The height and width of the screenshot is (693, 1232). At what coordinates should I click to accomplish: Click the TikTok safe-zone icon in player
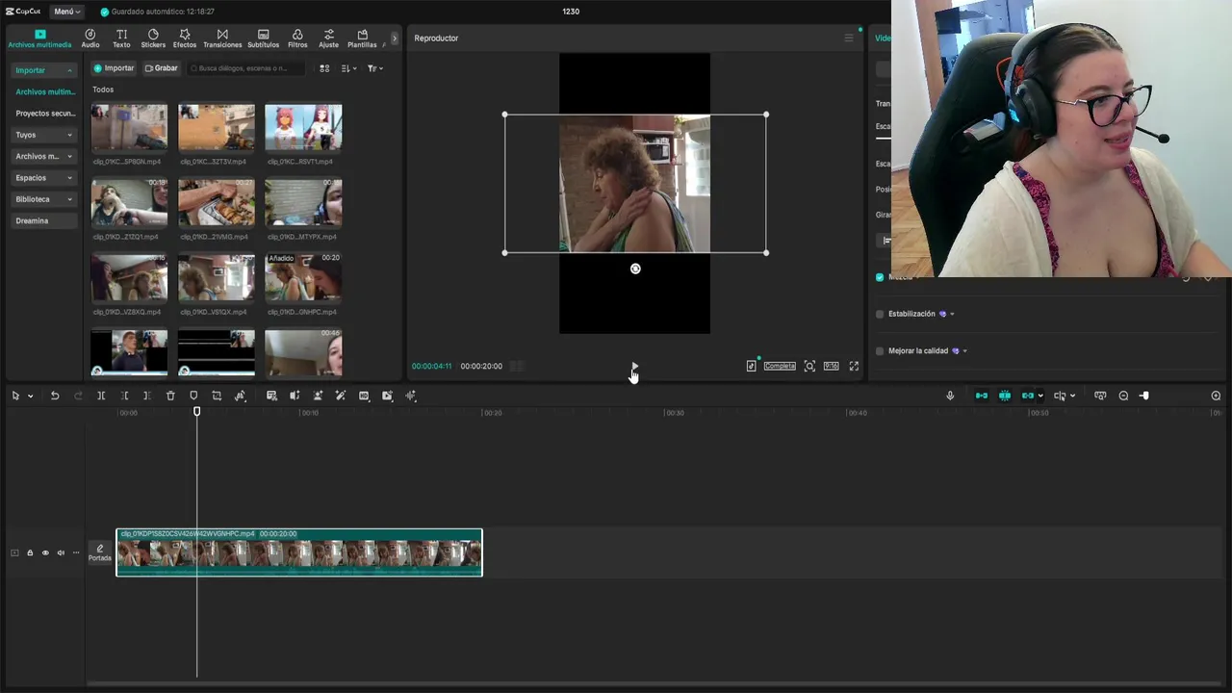(x=751, y=366)
